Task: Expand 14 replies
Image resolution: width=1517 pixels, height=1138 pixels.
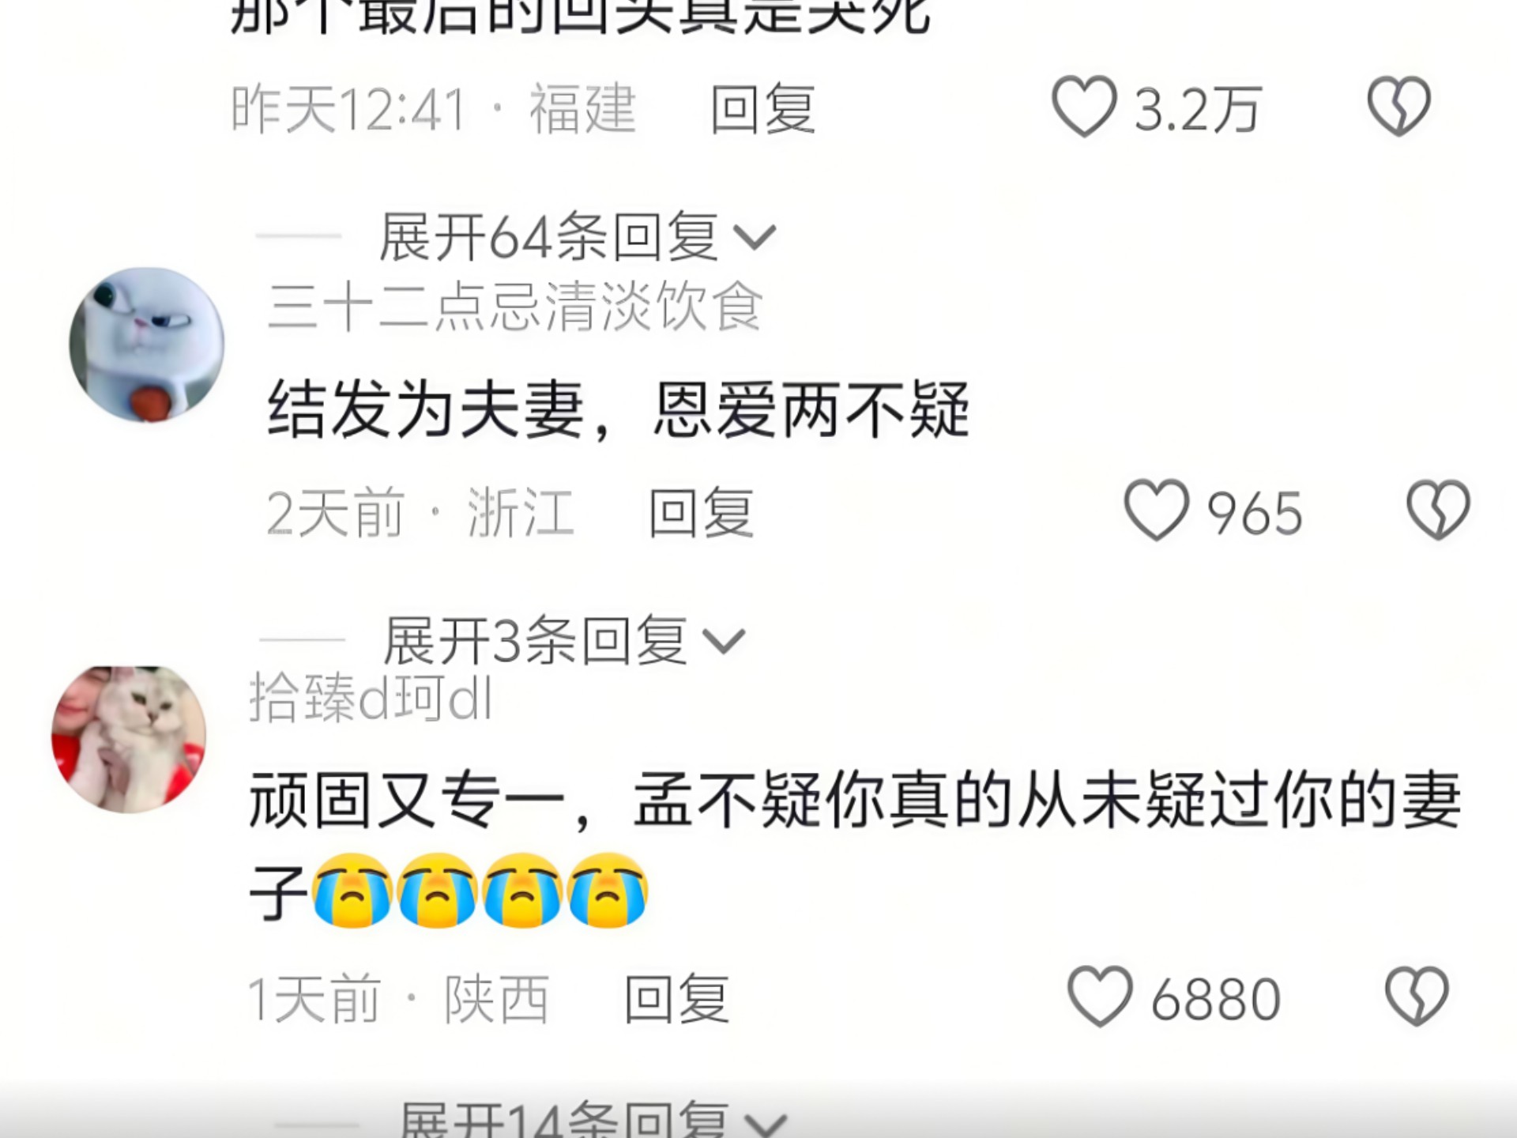Action: pyautogui.click(x=593, y=1118)
